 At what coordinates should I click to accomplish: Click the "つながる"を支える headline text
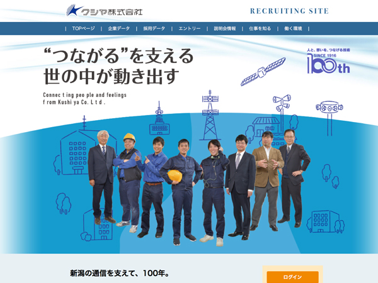click(x=118, y=55)
